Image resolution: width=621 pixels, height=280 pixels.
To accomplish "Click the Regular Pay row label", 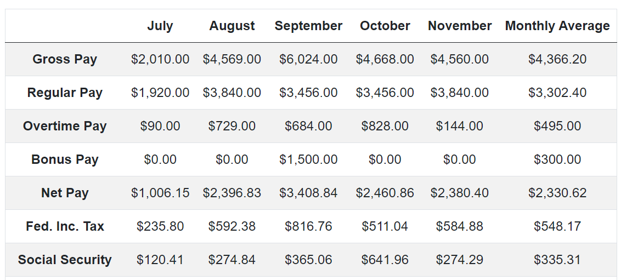I will (65, 93).
